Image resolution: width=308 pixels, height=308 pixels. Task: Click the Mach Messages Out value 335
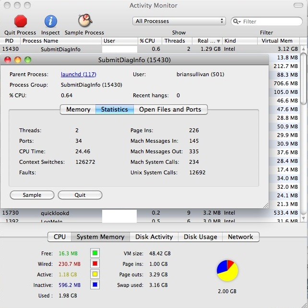(x=194, y=151)
